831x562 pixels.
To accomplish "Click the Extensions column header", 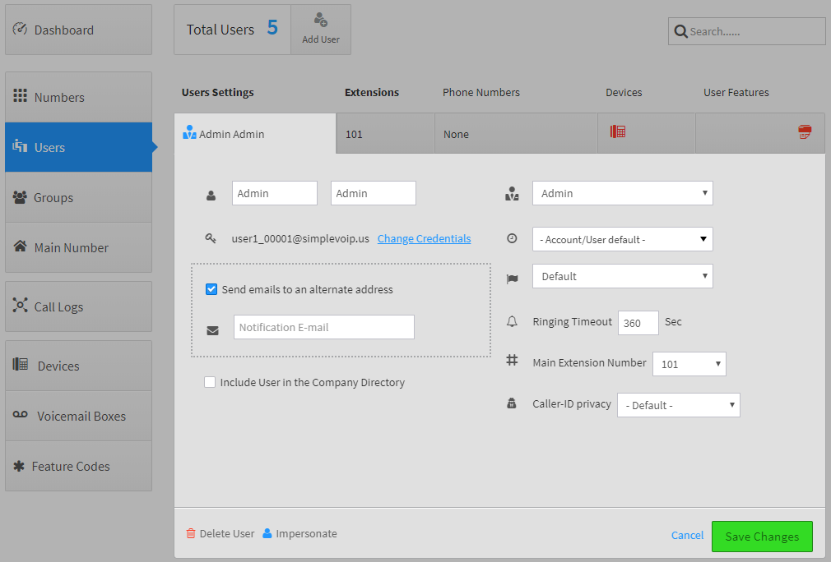I will [372, 92].
